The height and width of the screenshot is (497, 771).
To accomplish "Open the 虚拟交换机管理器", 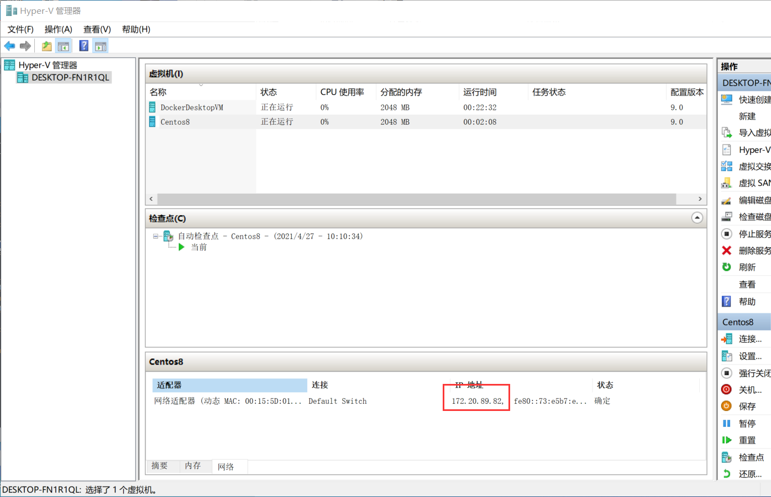I will [726, 166].
